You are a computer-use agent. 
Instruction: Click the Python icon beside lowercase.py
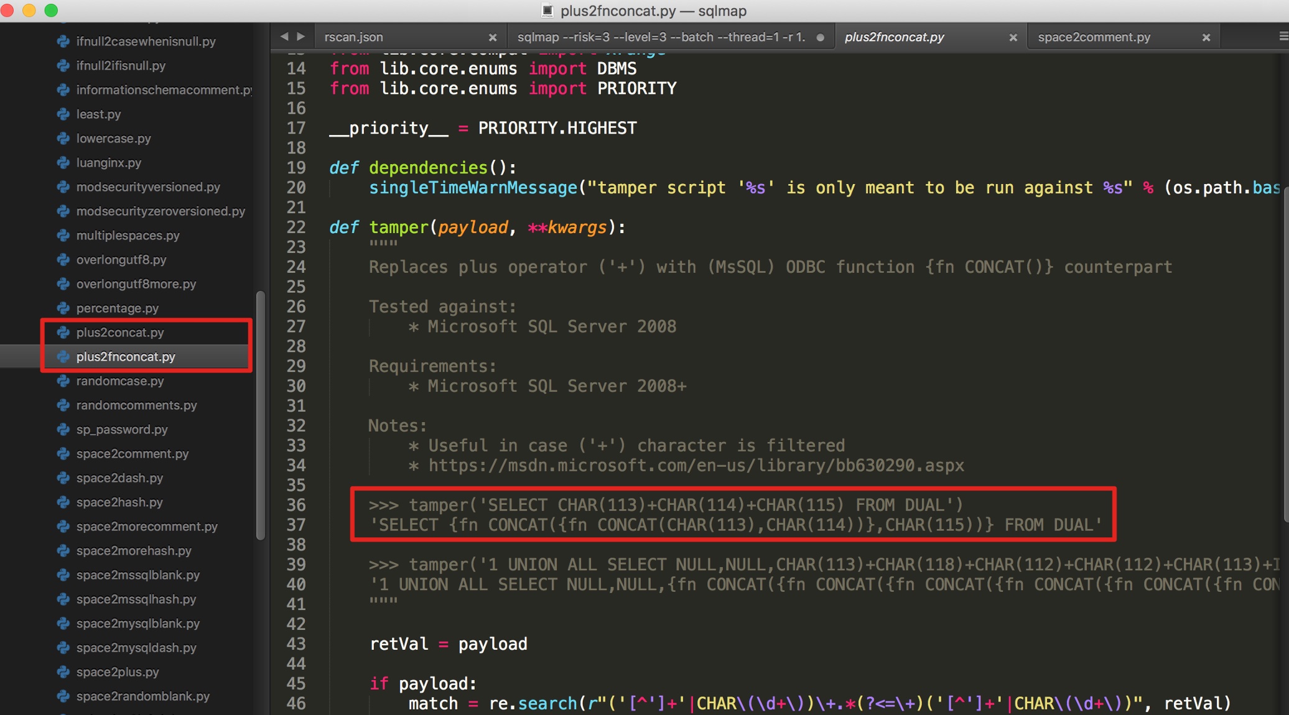point(63,139)
